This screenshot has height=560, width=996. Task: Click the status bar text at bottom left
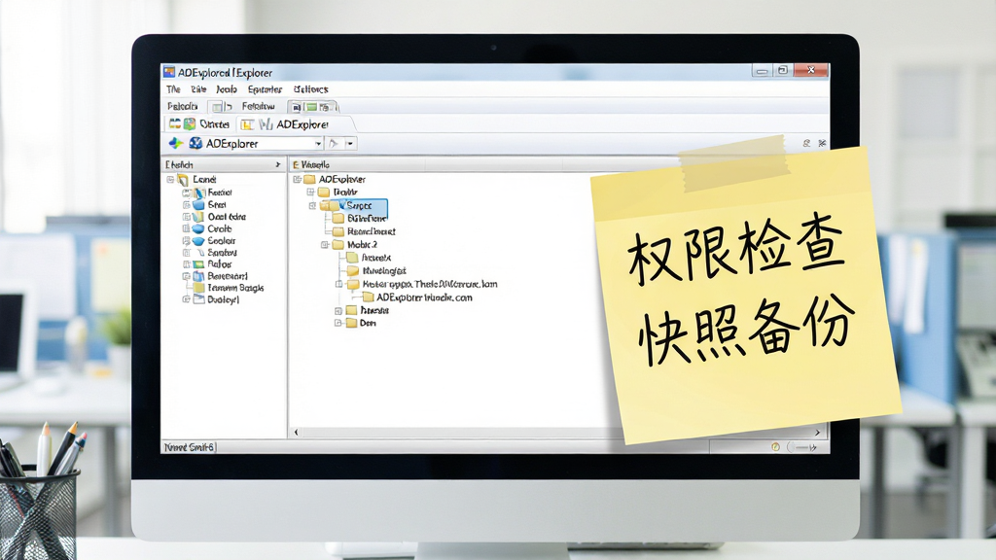coord(190,447)
